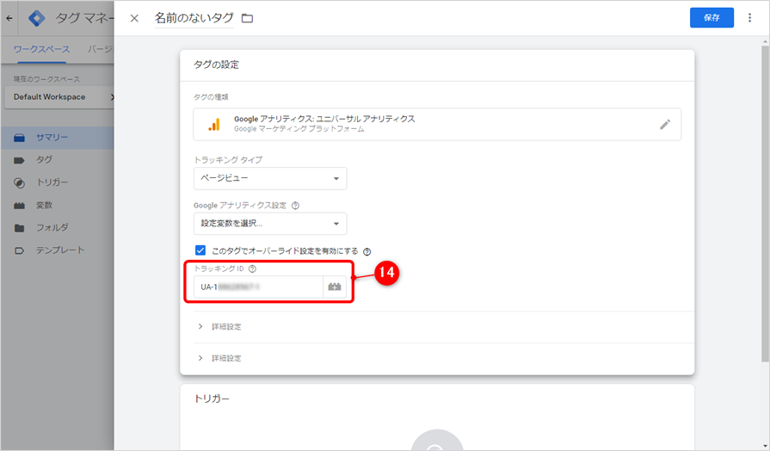Uncheck the override settings checkbox

(200, 250)
